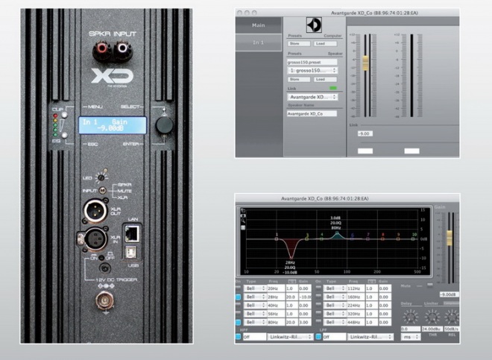Click Store under speaker presets
492x360 pixels.
click(299, 80)
